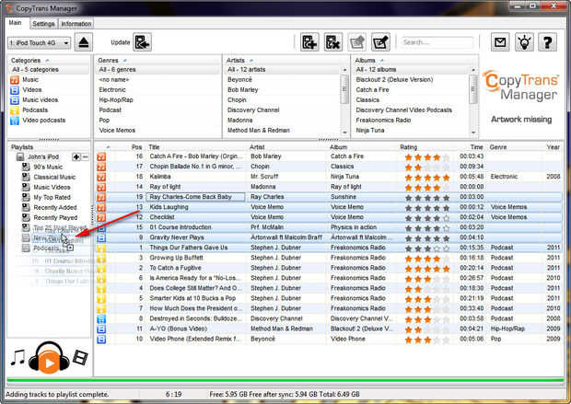Click the Artists list scroll-down arrow
Image resolution: width=571 pixels, height=404 pixels.
click(x=344, y=133)
